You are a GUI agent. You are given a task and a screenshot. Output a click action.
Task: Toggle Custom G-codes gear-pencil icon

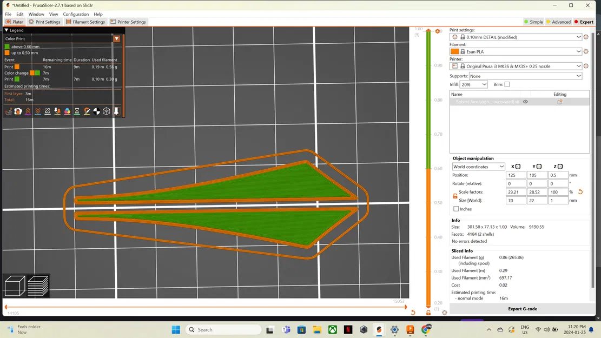[87, 111]
